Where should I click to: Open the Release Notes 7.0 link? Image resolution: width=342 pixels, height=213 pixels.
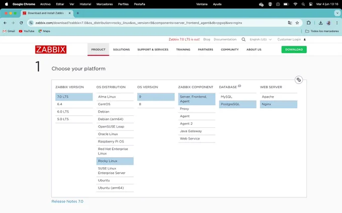pyautogui.click(x=67, y=201)
